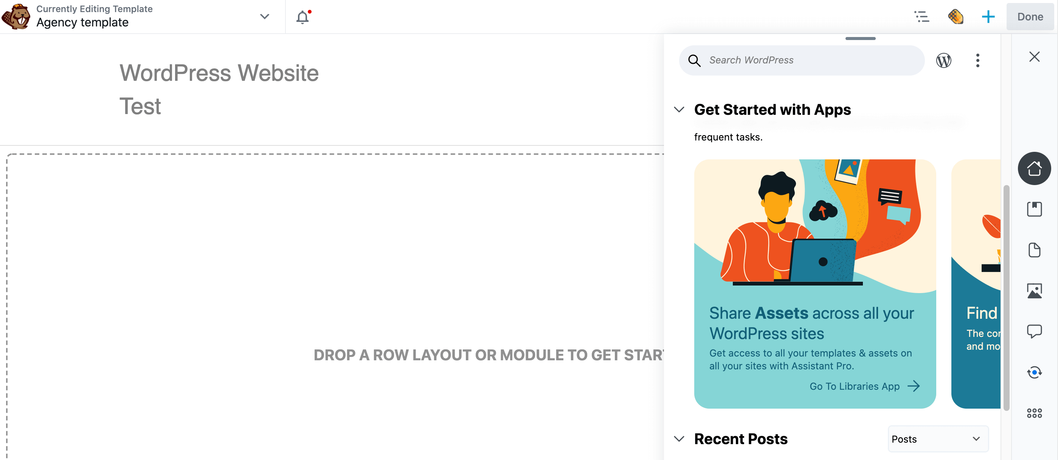
Task: Toggle the three-dot overflow menu in panel
Action: (x=977, y=60)
